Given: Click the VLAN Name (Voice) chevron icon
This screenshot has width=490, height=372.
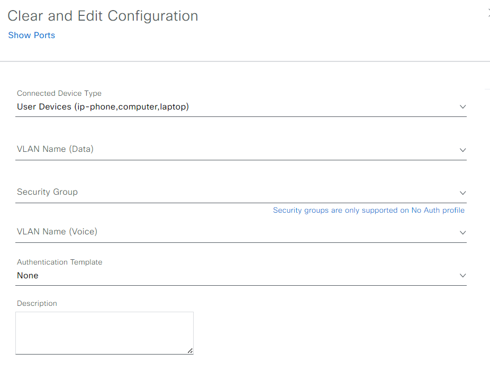Looking at the screenshot, I should (463, 232).
